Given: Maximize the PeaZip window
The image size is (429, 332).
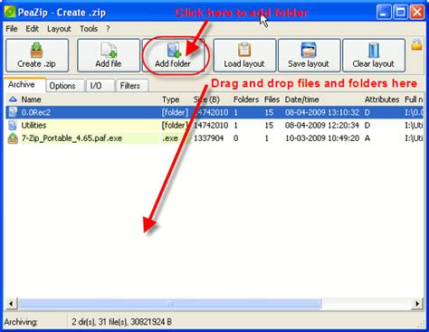Looking at the screenshot, I should pyautogui.click(x=401, y=13).
